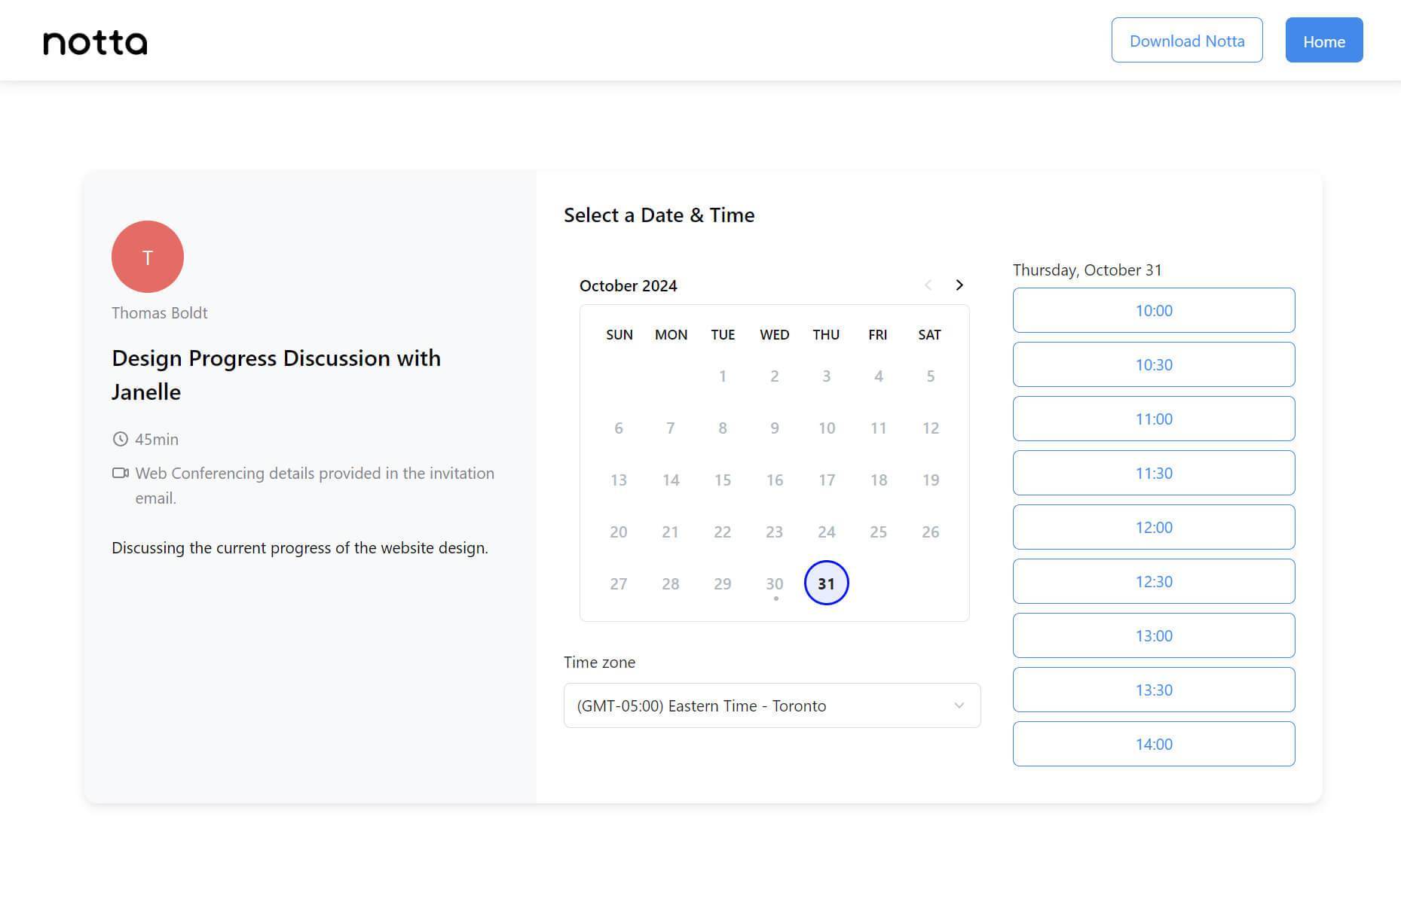The width and height of the screenshot is (1401, 923).
Task: Click October 26 on the calendar
Action: tap(931, 532)
